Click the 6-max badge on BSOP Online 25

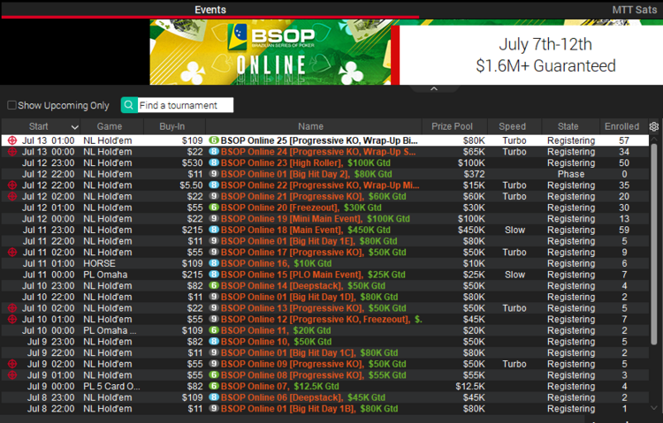coord(214,140)
